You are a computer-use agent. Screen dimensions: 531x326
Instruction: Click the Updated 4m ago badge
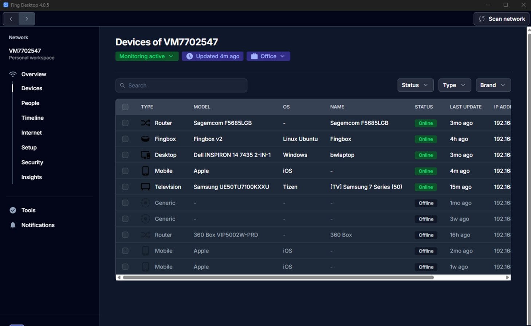point(212,56)
